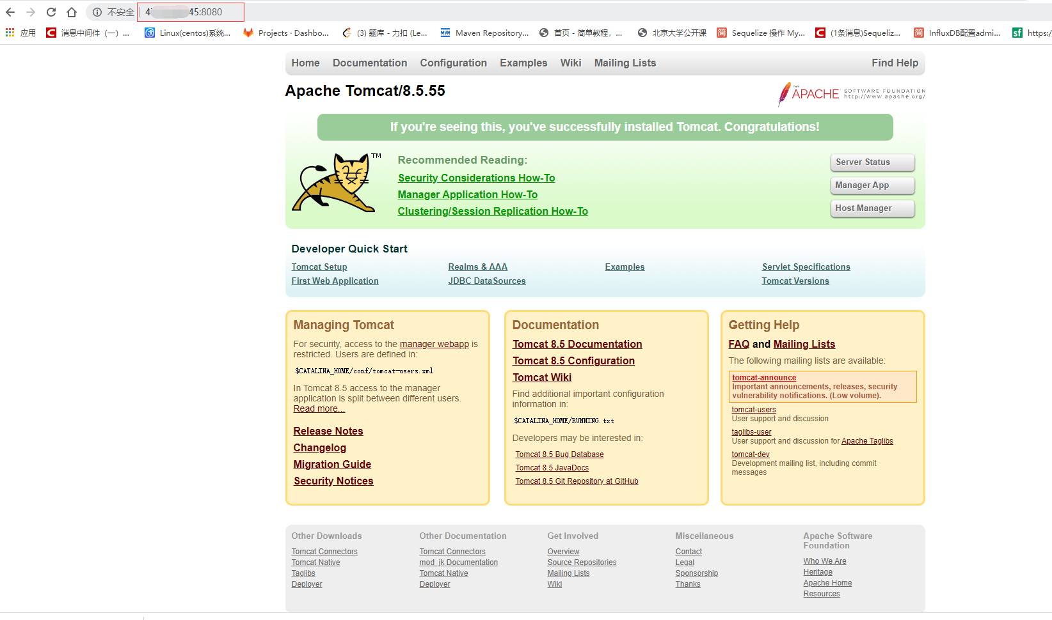Open Tomcat 8.5 Git Repository at GitHub
Image resolution: width=1052 pixels, height=620 pixels.
pos(577,481)
